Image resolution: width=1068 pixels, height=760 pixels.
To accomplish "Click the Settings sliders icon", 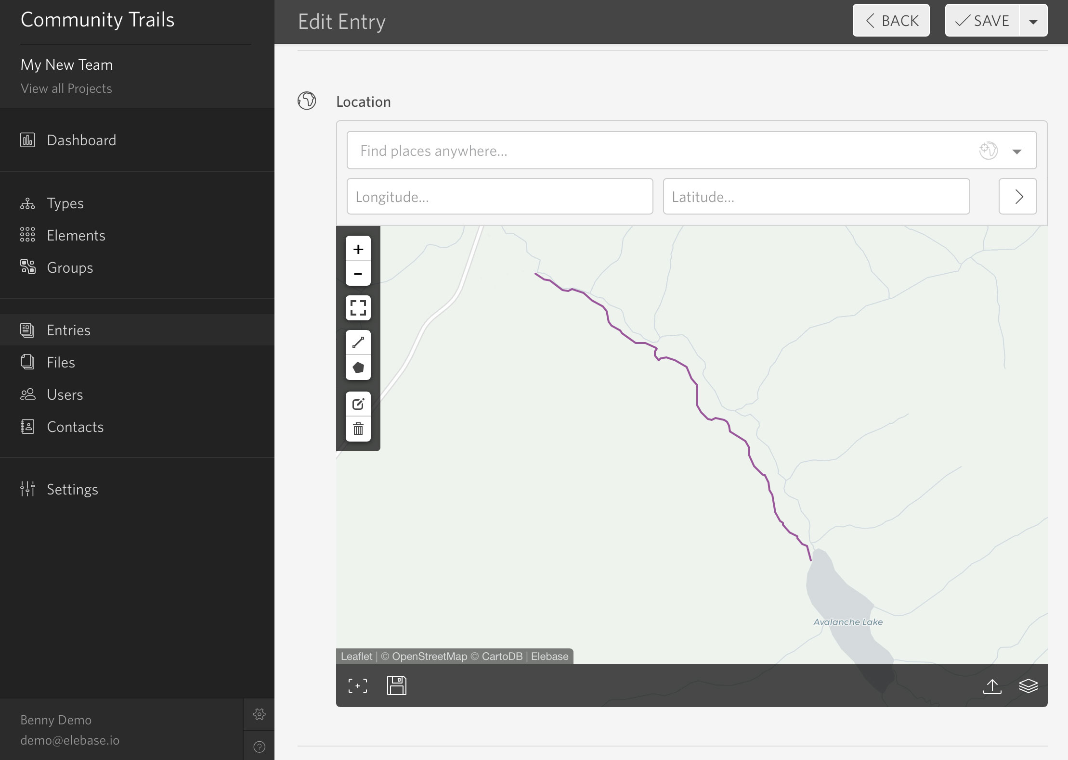I will tap(27, 489).
